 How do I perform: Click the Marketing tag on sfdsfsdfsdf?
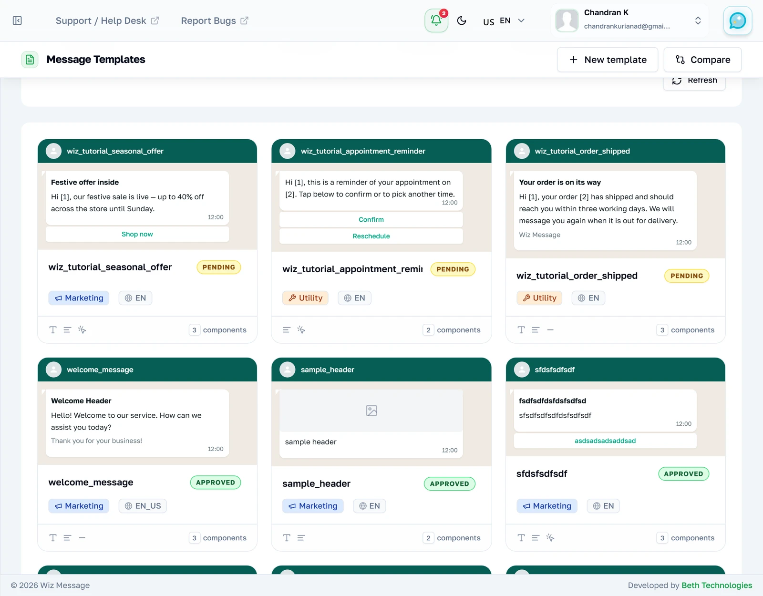[x=547, y=506]
